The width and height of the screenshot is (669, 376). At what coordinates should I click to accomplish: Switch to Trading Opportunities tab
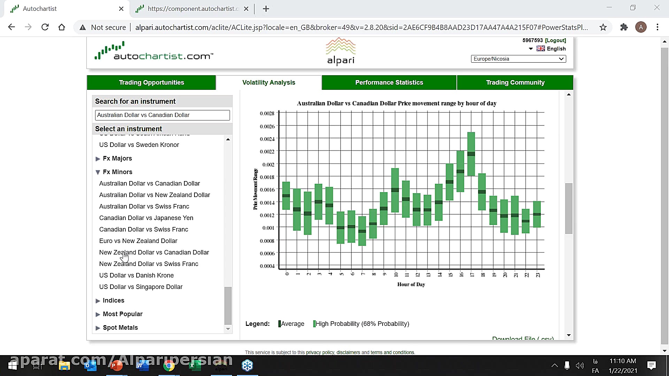151,83
